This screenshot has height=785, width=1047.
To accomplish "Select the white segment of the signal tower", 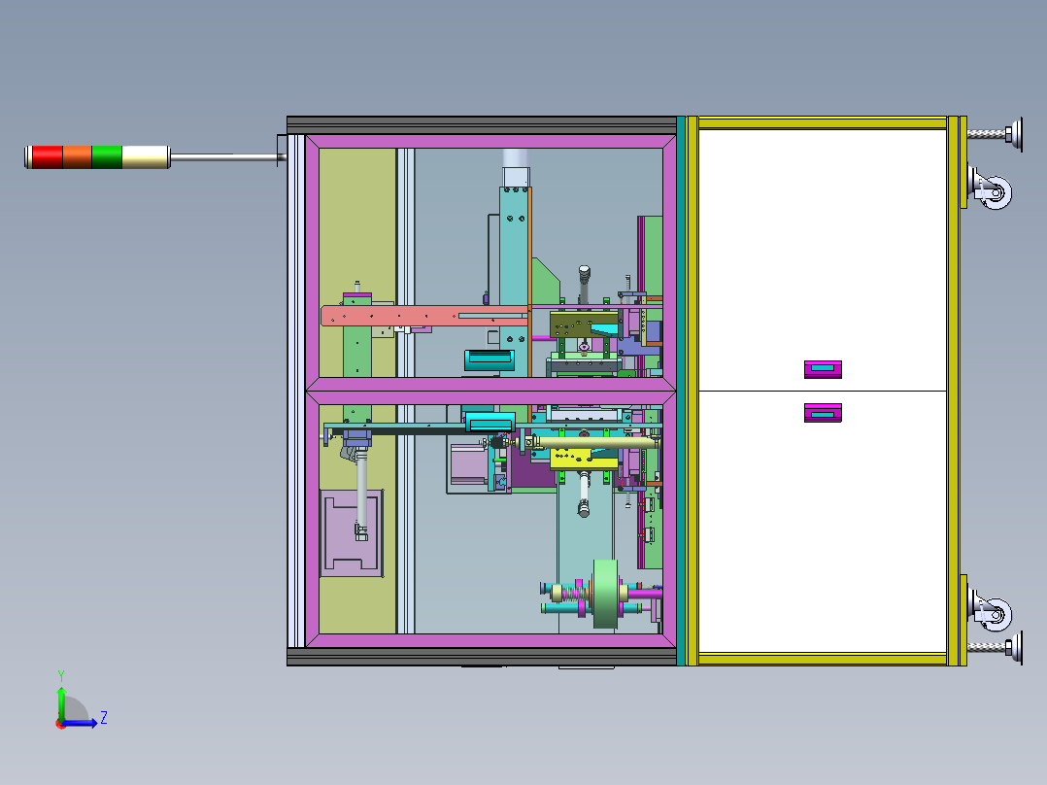I will tap(146, 157).
